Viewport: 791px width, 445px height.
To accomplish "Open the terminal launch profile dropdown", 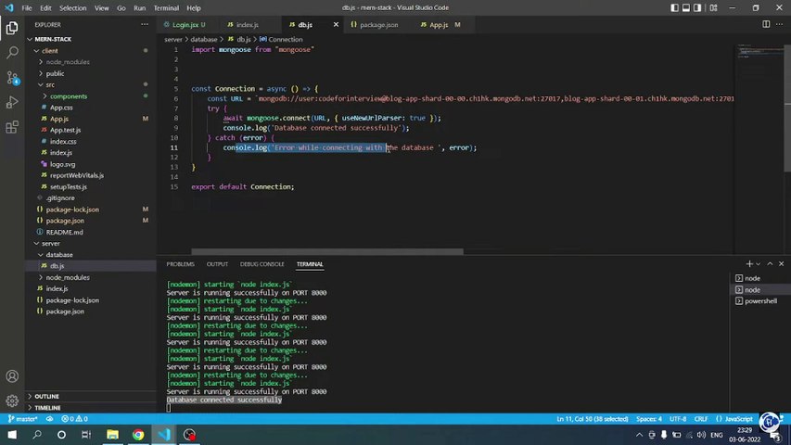I will pyautogui.click(x=759, y=264).
